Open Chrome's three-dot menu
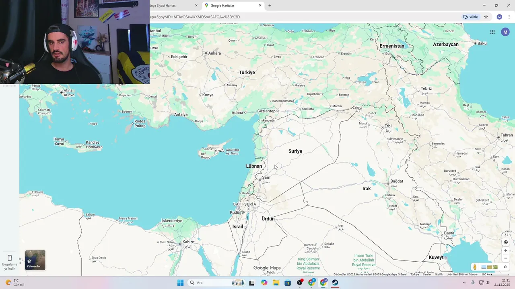The height and width of the screenshot is (289, 515). (509, 17)
